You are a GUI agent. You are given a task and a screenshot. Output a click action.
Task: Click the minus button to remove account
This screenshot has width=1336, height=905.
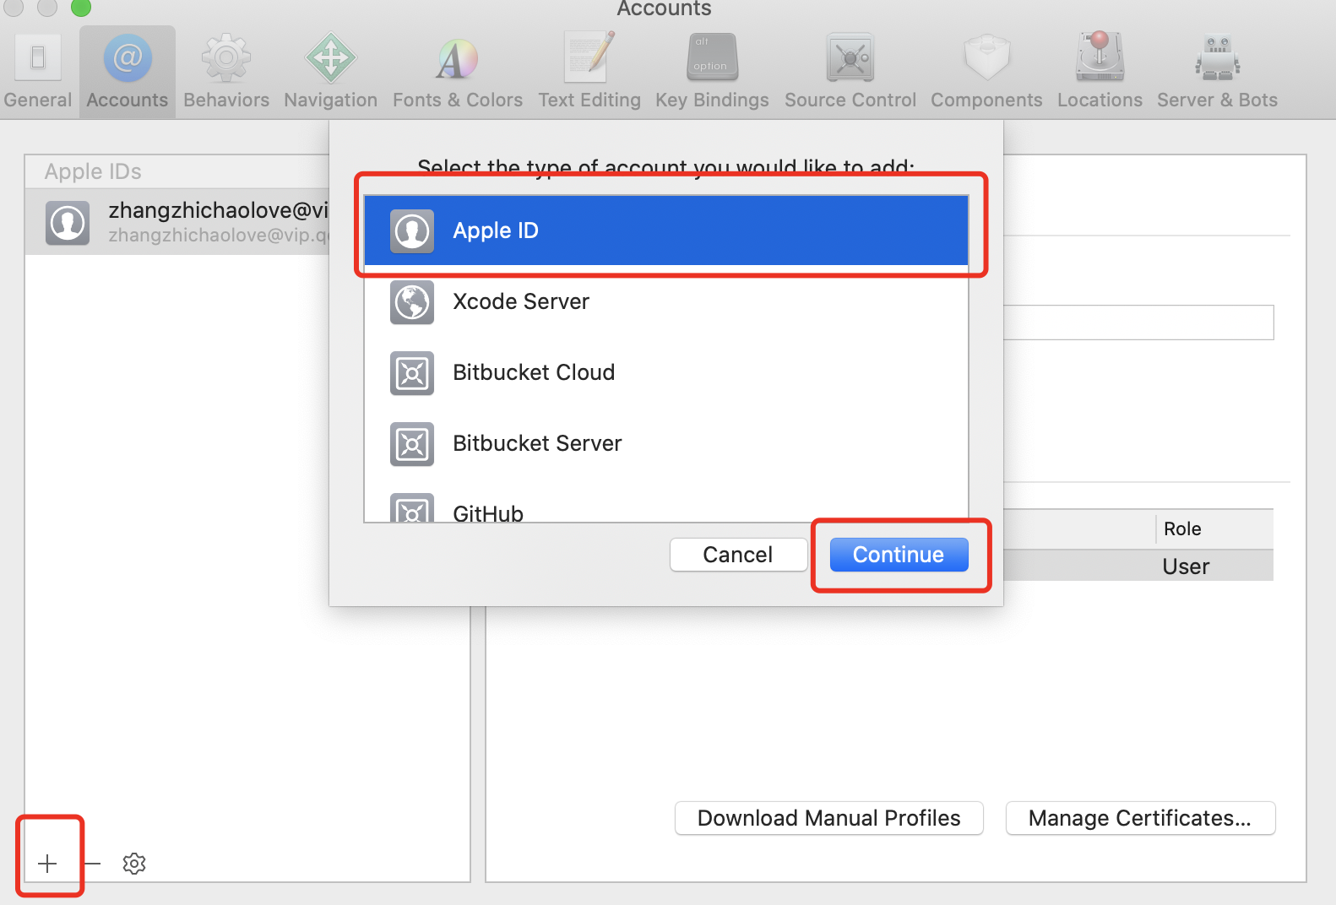click(x=92, y=863)
